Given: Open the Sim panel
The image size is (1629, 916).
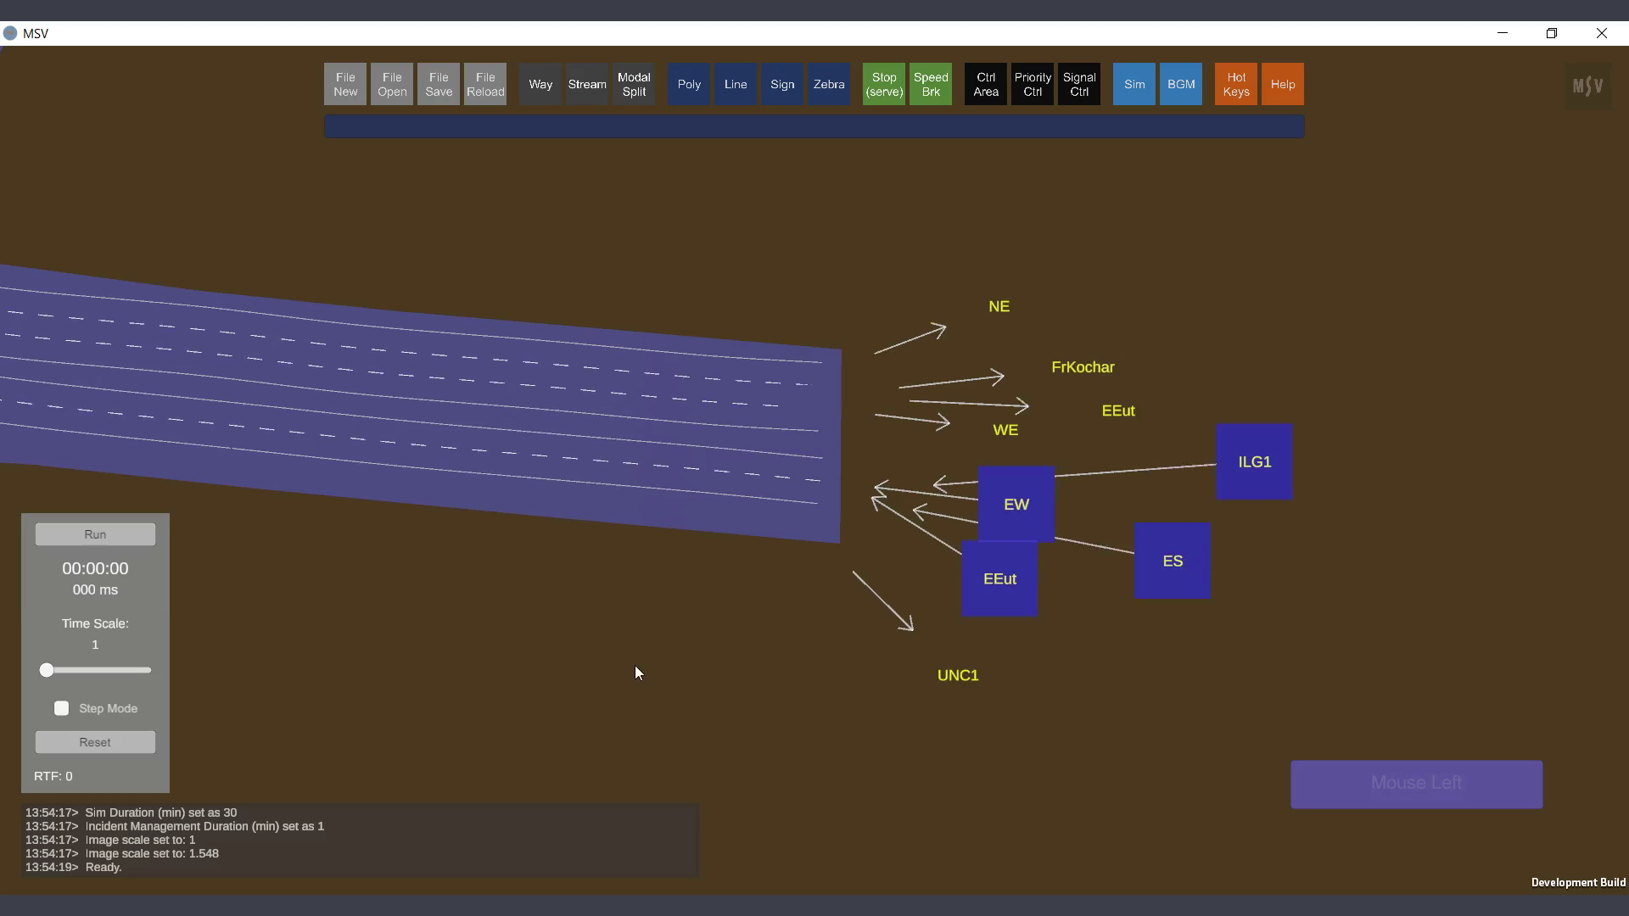Looking at the screenshot, I should [x=1134, y=84].
